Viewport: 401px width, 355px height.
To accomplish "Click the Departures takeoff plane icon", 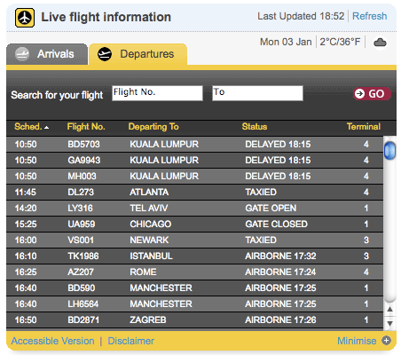I will click(x=105, y=54).
